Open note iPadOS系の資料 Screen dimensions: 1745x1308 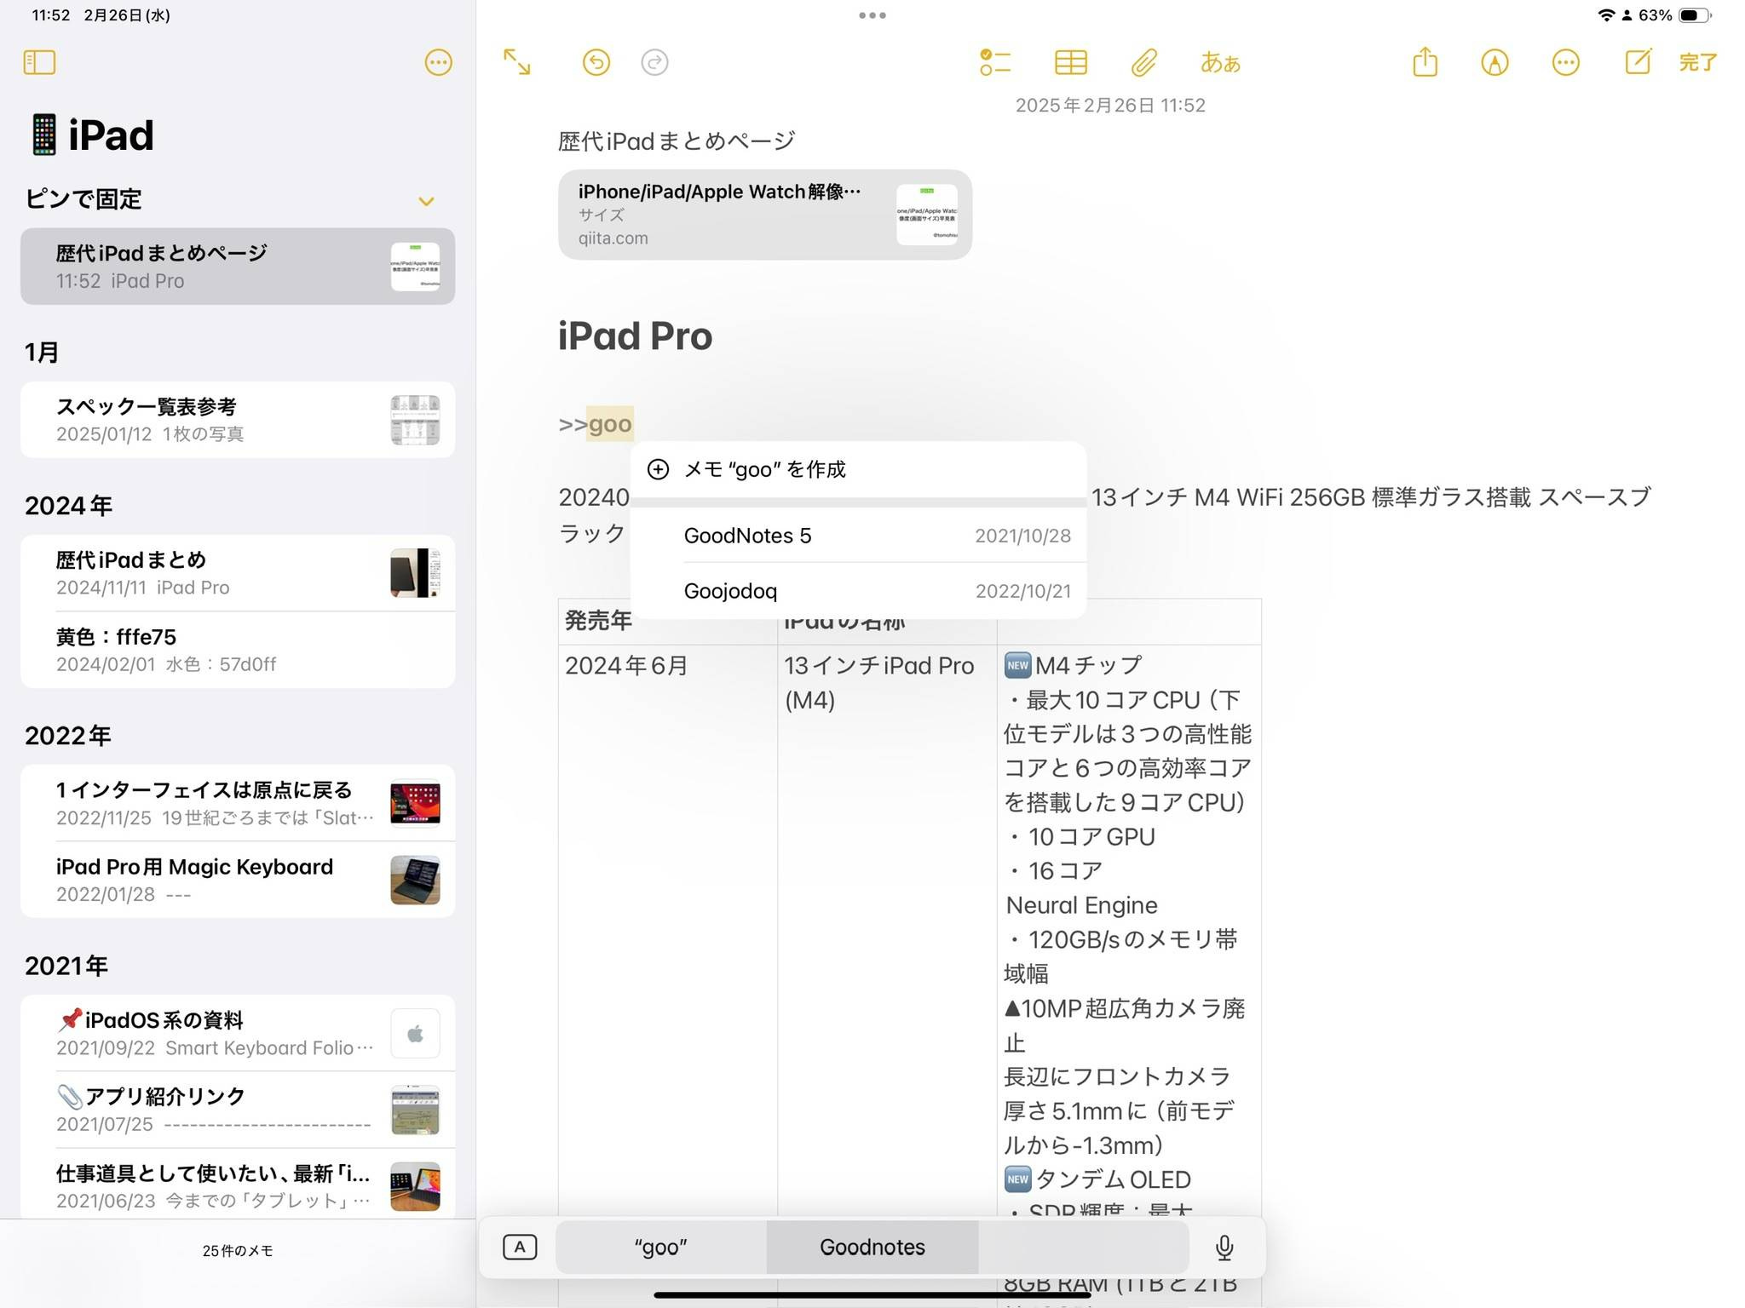coord(238,1033)
